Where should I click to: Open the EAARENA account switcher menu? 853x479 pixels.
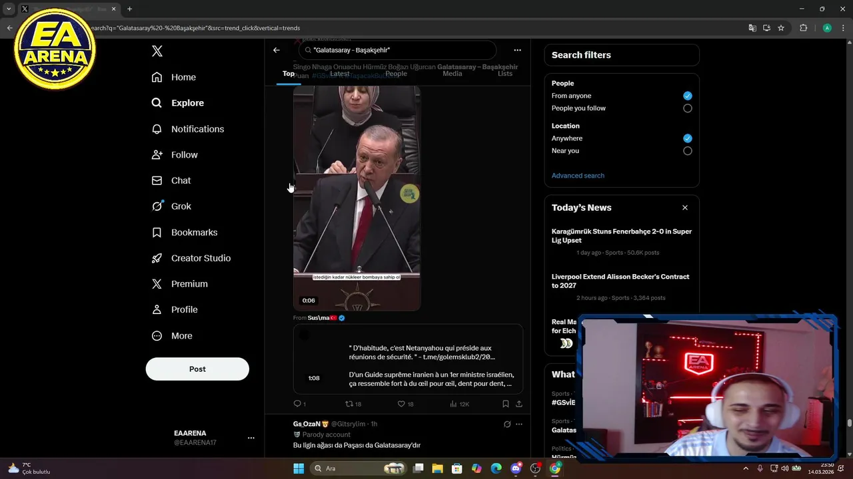coord(251,438)
